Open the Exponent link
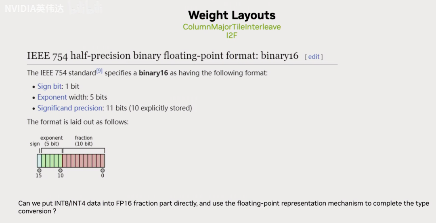Screen dimensions: 436x223 [52, 97]
